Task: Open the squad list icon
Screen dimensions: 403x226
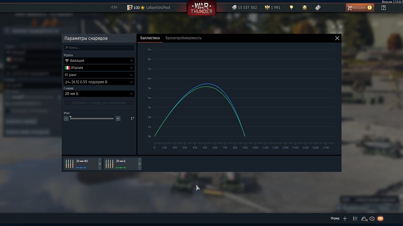Action: [x=355, y=218]
